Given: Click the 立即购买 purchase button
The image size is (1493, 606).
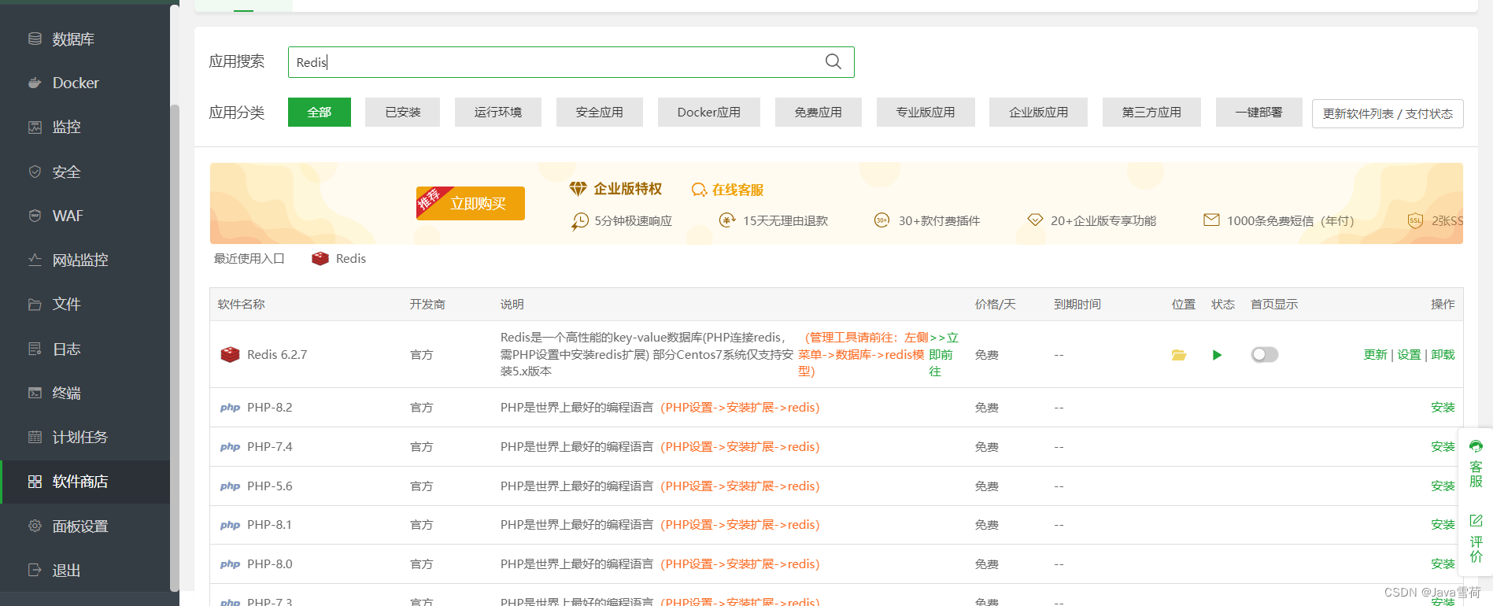Looking at the screenshot, I should tap(471, 203).
